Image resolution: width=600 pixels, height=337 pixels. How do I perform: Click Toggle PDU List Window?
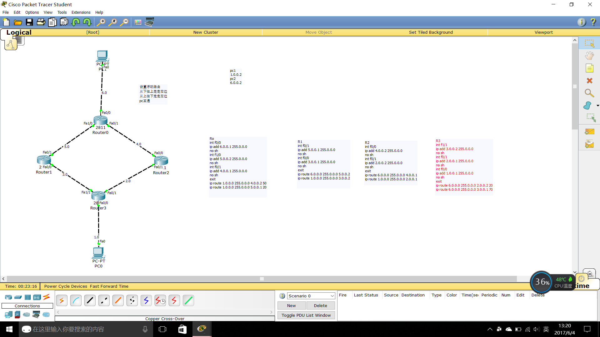point(306,315)
